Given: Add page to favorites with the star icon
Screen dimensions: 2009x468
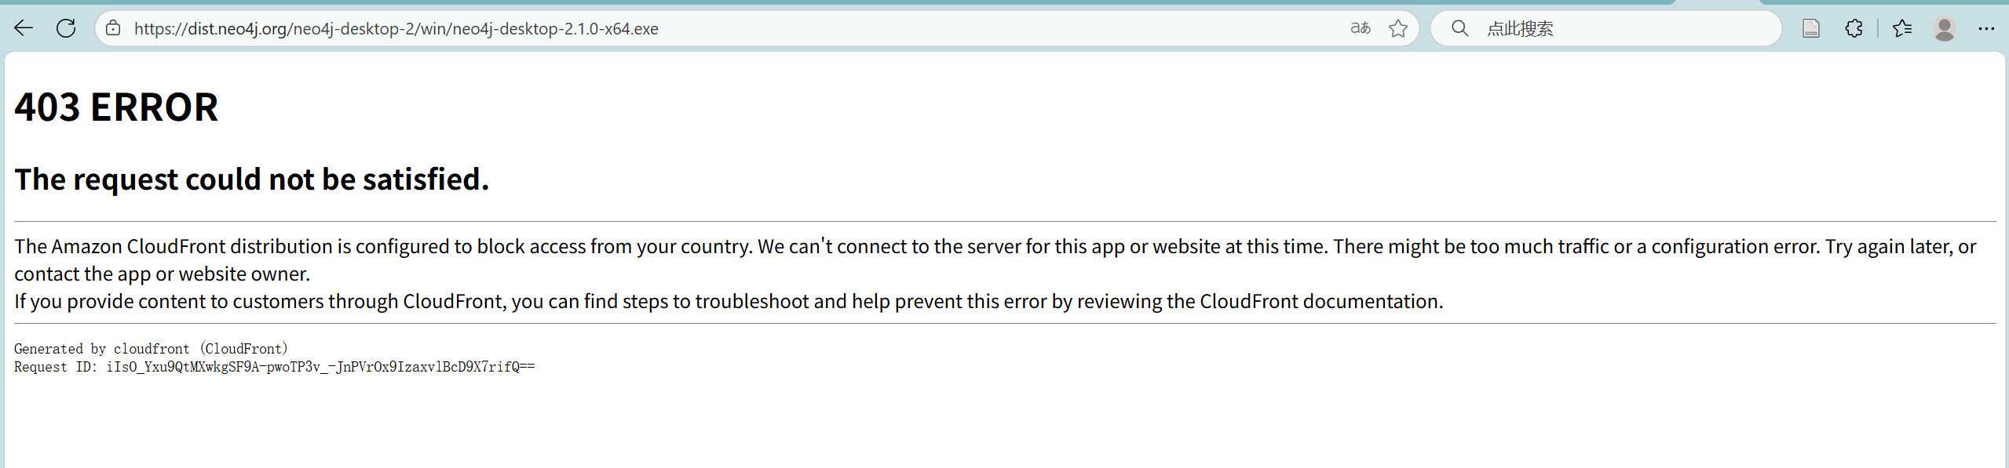Looking at the screenshot, I should coord(1398,28).
